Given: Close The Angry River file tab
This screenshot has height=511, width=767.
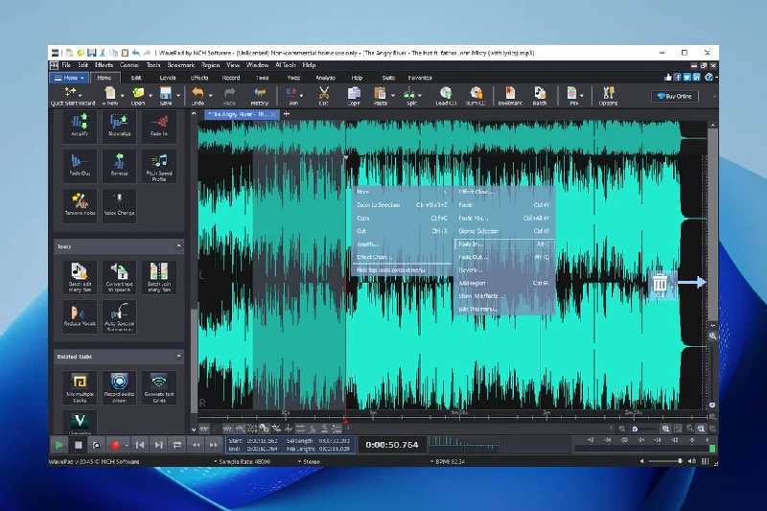Looking at the screenshot, I should (273, 114).
